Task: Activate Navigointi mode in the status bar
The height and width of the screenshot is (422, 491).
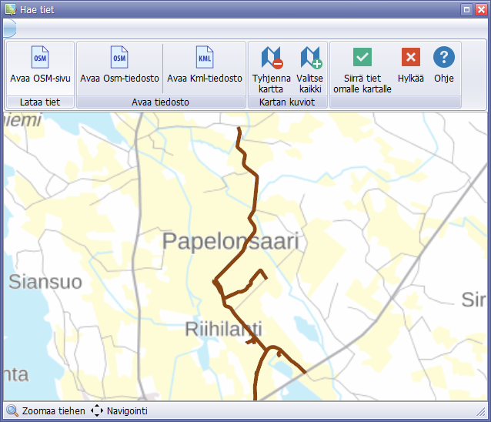Action: 119,411
